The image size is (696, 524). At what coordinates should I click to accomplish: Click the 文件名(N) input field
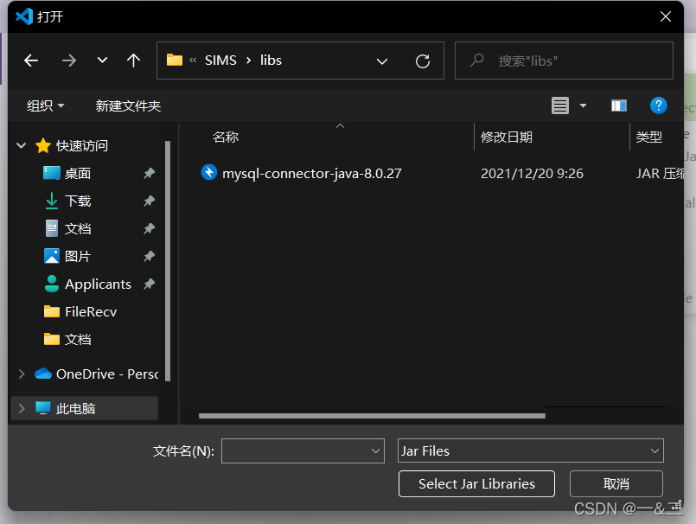tap(303, 451)
